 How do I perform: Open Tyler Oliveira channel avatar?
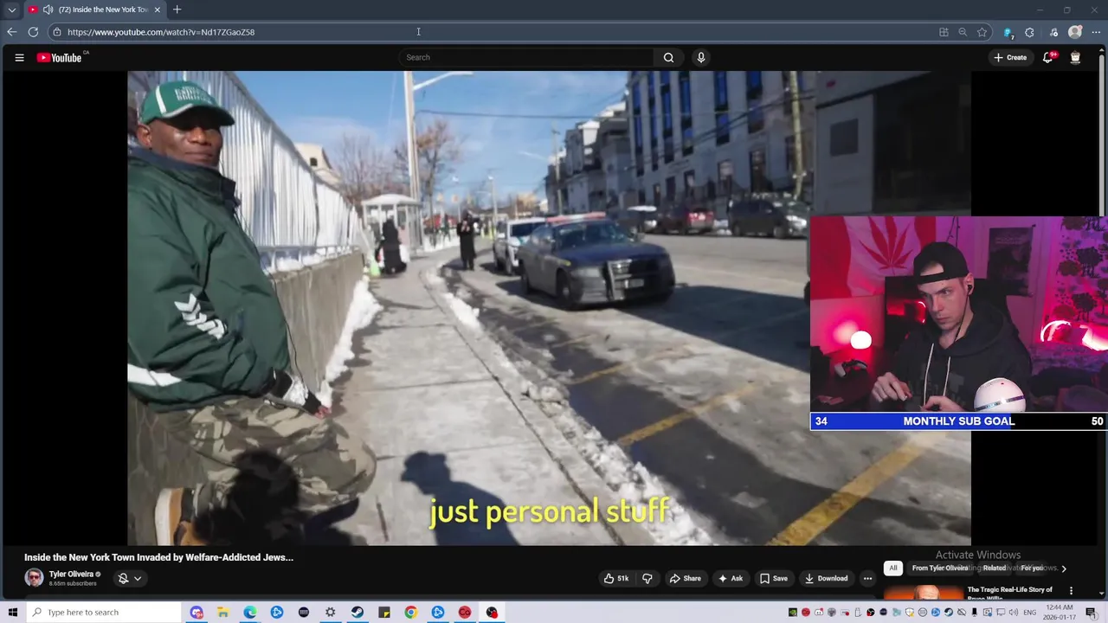(34, 578)
